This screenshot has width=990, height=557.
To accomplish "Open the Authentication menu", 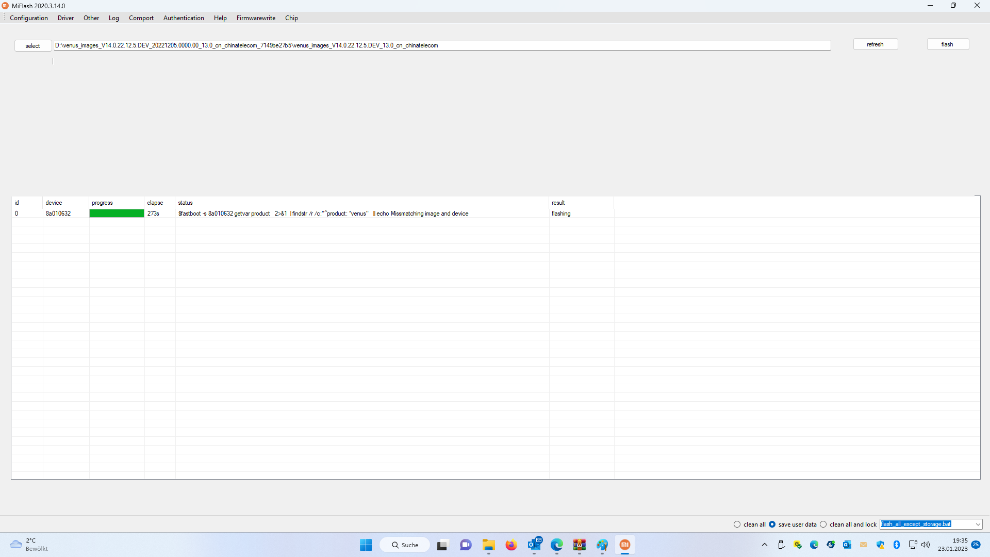I will coord(184,18).
